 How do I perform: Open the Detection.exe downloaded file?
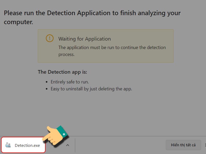(x=23, y=145)
